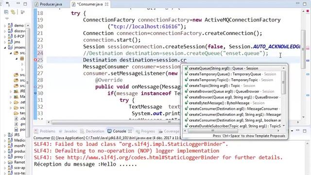
Task: Click the Package Explorer scrollbar up arrow
Action: [28, 26]
